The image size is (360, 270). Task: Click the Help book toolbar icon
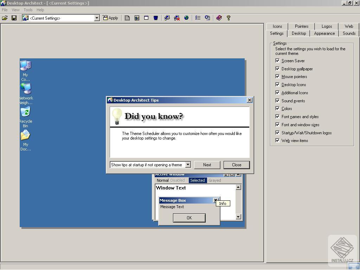click(x=219, y=18)
